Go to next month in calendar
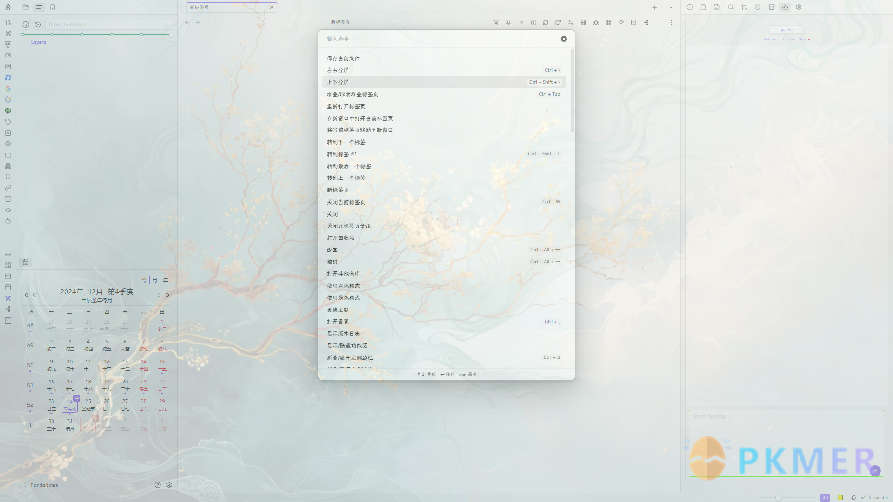 (159, 295)
